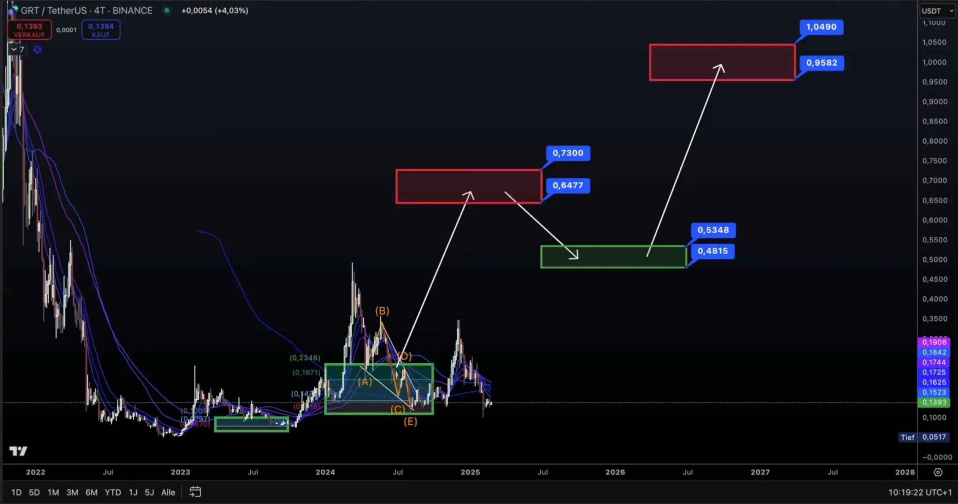Click the 0,7300 target price label
958x504 pixels.
(568, 153)
